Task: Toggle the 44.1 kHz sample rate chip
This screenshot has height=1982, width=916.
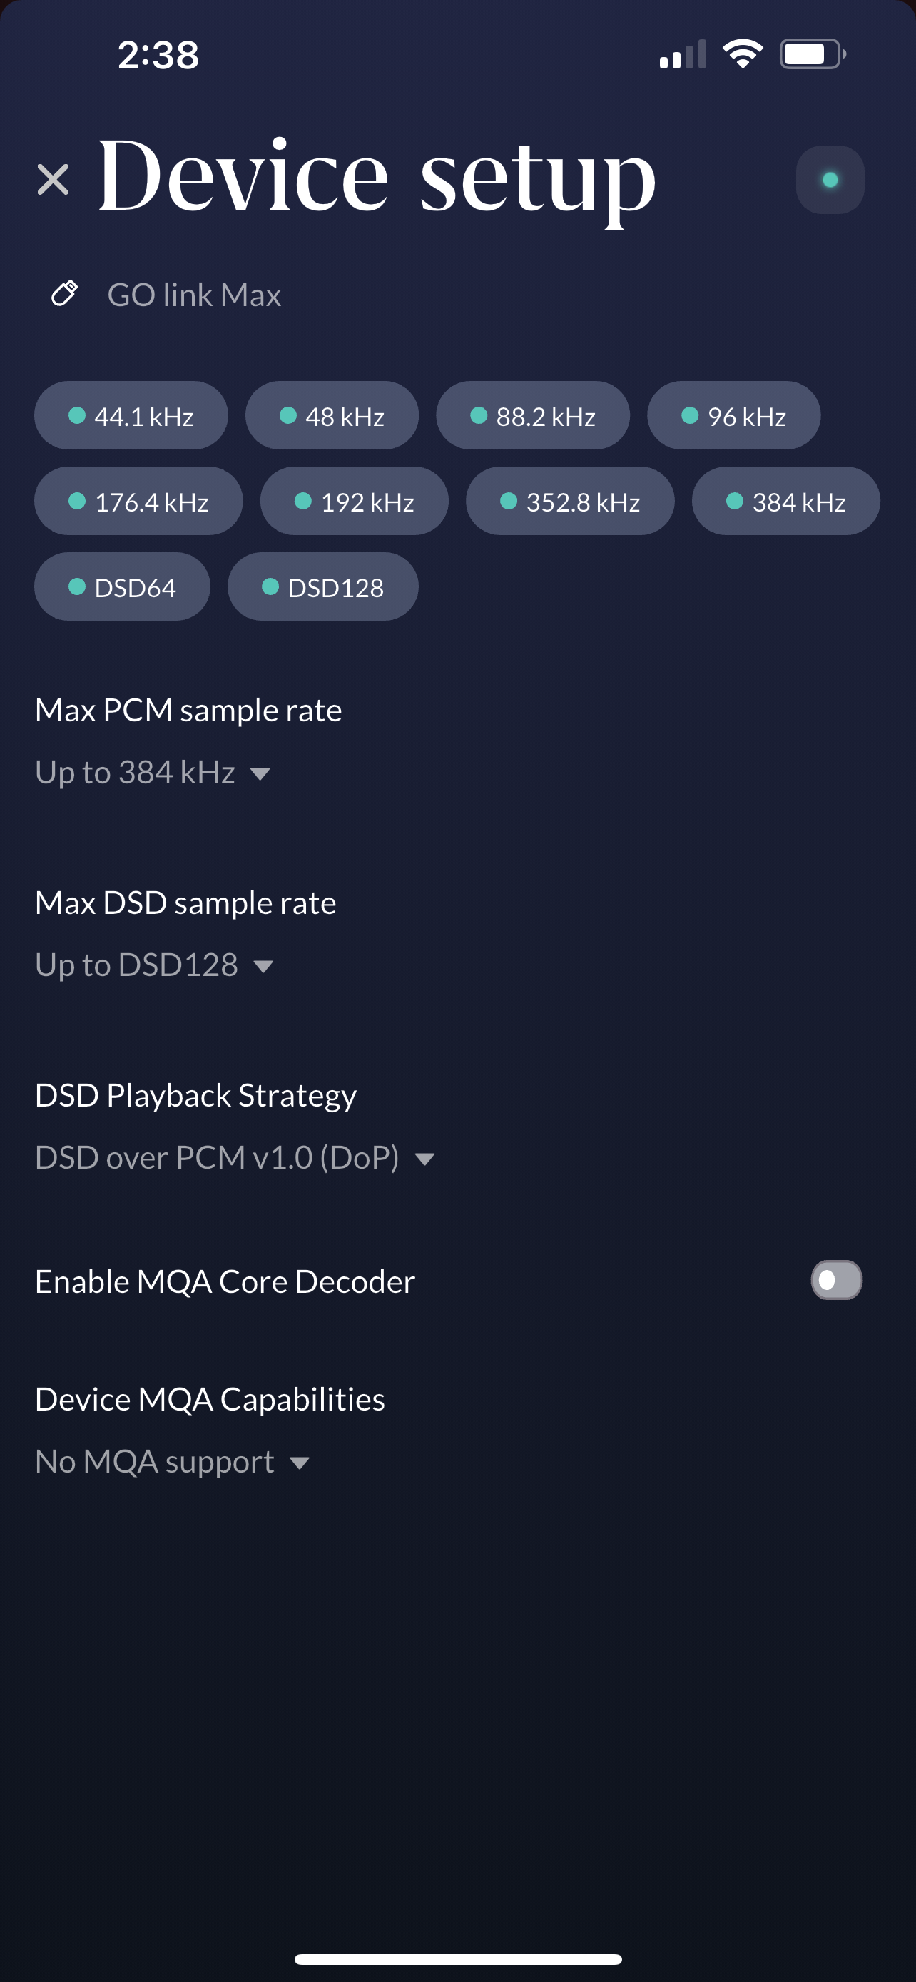Action: [x=131, y=415]
